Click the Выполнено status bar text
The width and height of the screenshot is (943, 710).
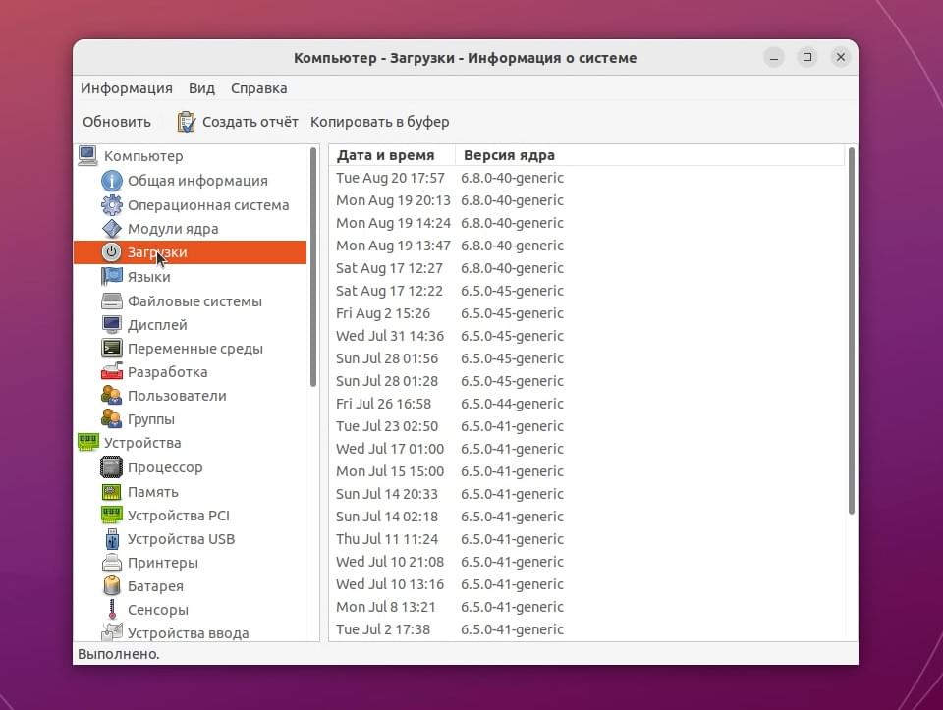point(119,654)
